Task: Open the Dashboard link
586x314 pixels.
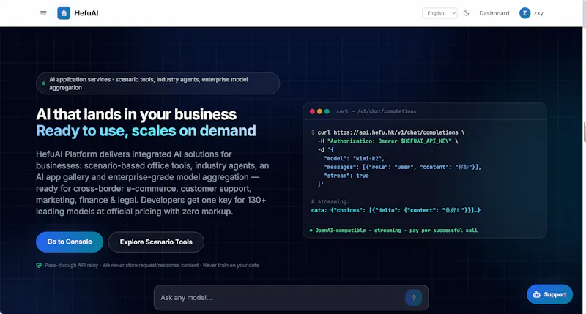Action: (x=494, y=13)
